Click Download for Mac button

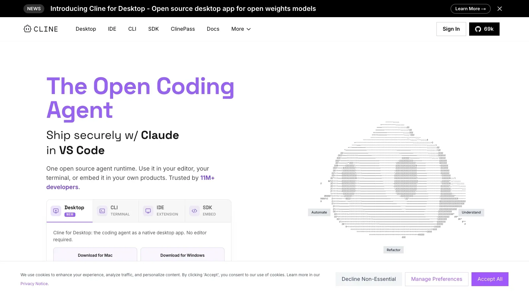point(95,254)
